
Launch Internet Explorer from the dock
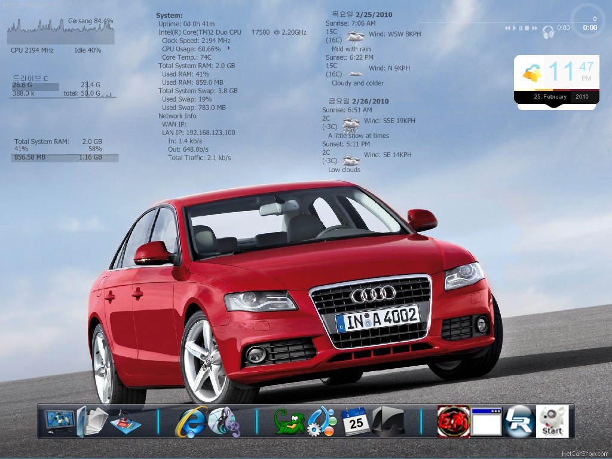[191, 421]
